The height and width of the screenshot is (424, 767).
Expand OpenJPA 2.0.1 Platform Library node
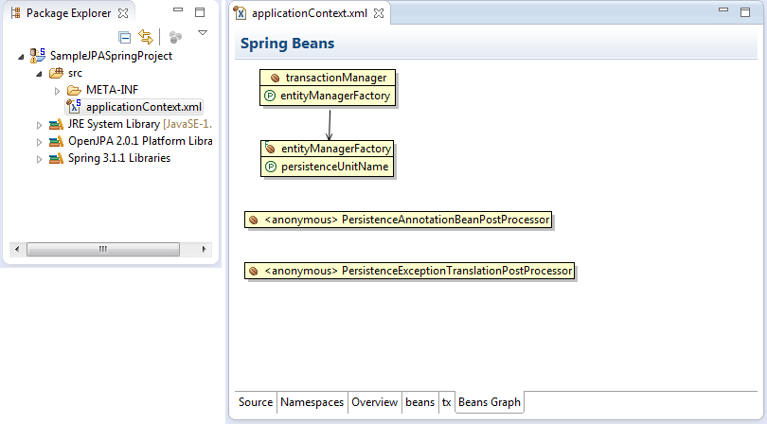(x=39, y=142)
